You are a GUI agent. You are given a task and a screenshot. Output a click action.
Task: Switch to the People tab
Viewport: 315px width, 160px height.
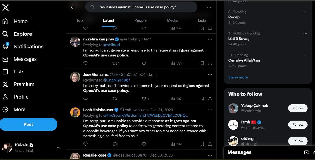coord(140,20)
